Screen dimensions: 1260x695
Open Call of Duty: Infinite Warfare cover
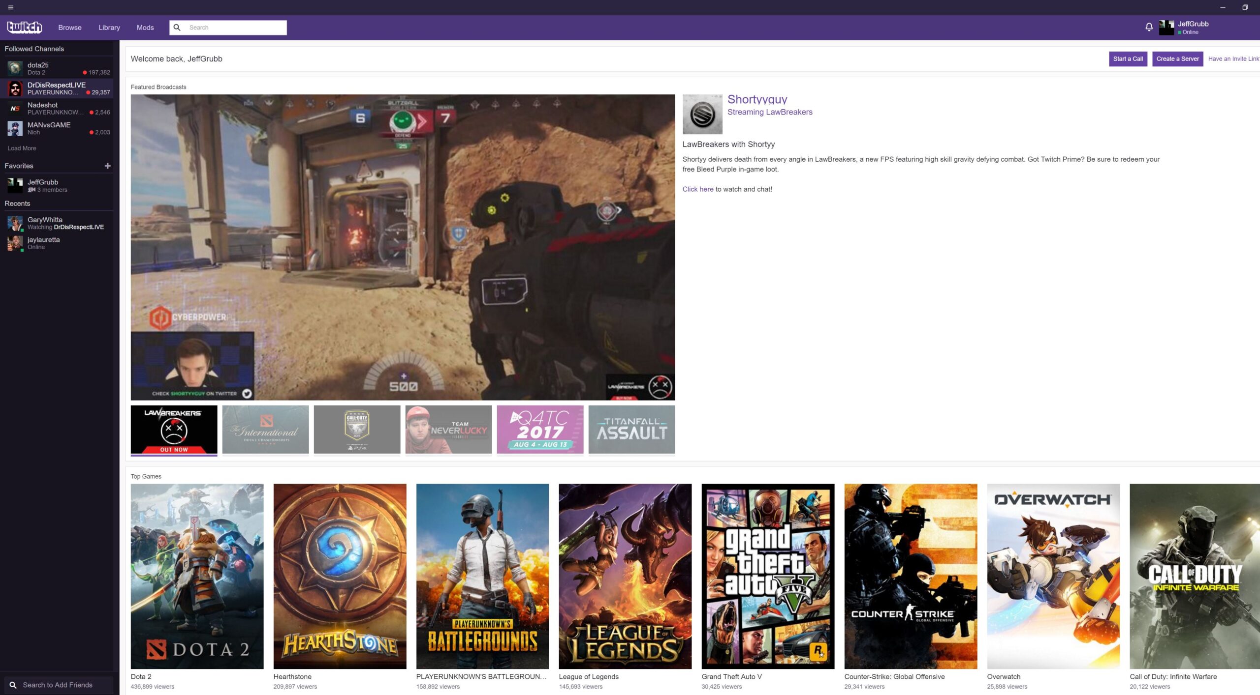1195,576
